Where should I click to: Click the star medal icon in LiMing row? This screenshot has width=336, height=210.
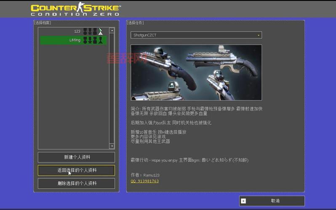pyautogui.click(x=90, y=40)
